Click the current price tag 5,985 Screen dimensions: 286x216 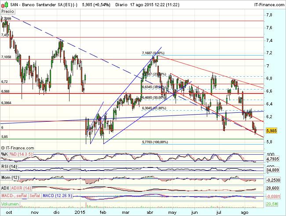[x=271, y=130]
